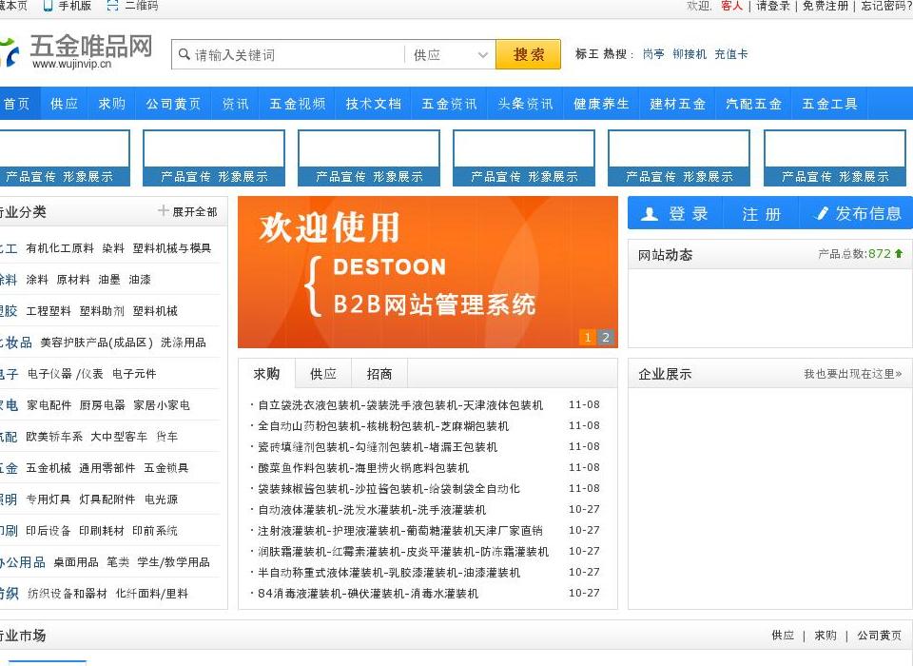Open 建材五金 in the navigation bar
The image size is (913, 666).
click(x=678, y=104)
